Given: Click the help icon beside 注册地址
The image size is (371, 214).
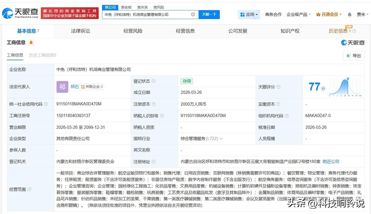Looking at the screenshot, I should tap(154, 162).
